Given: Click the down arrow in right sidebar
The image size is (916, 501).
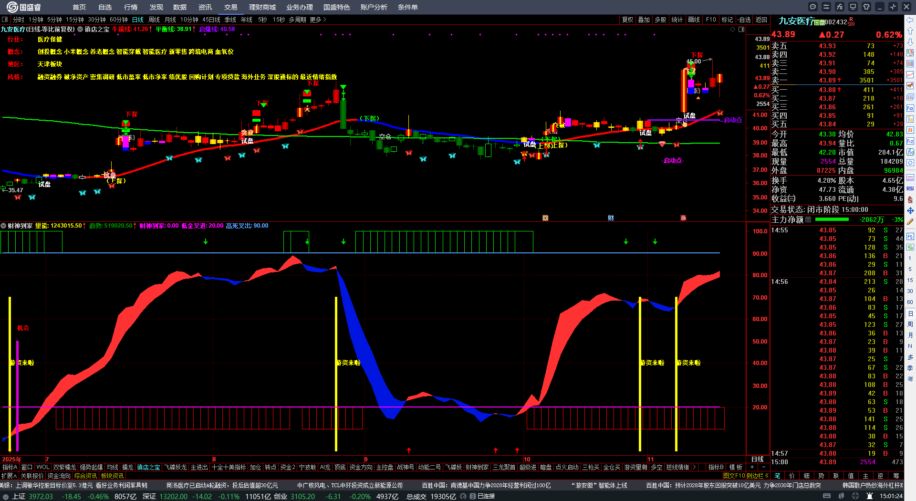Looking at the screenshot, I should coord(910,42).
